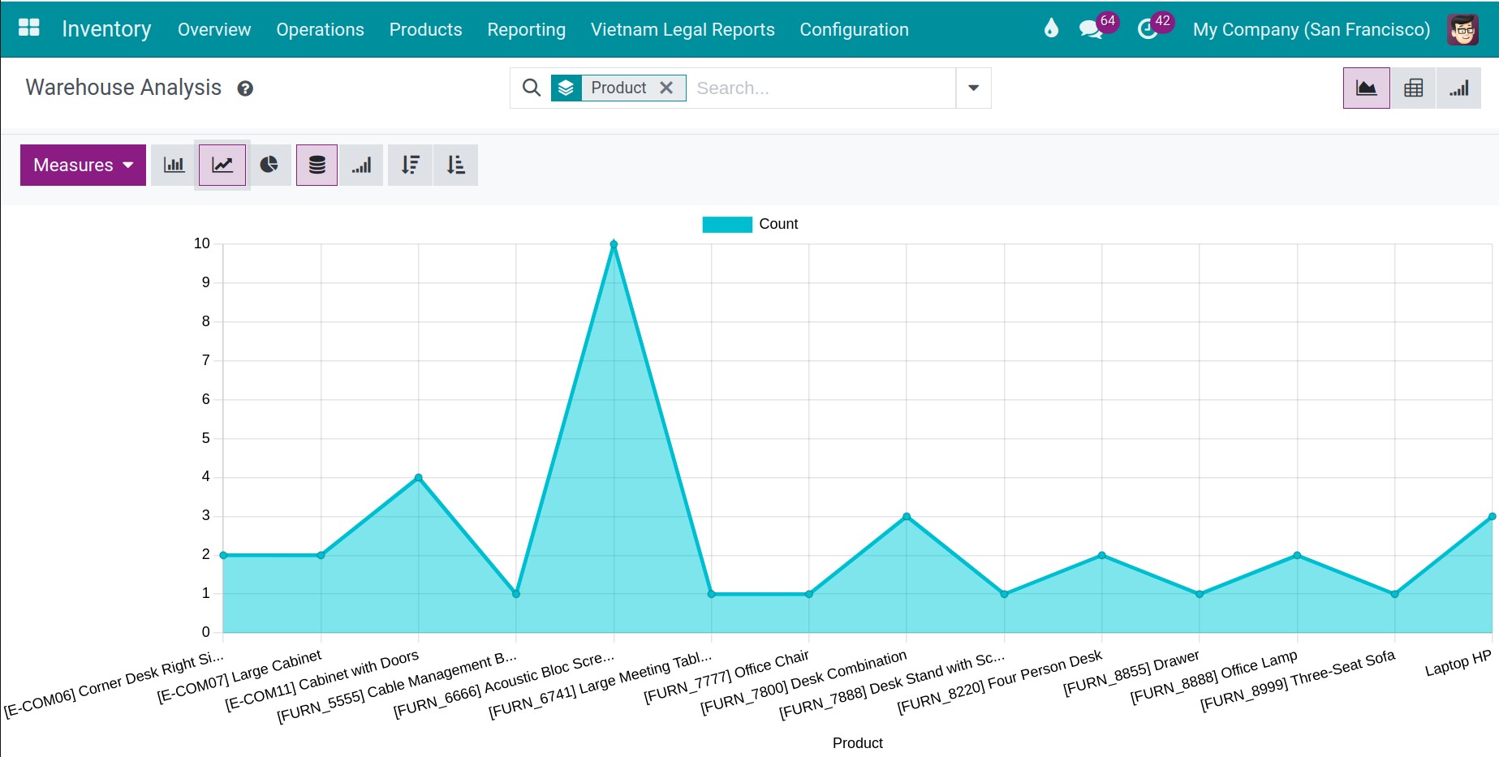Switch to pivot table view
The height and width of the screenshot is (757, 1499).
pos(1414,88)
